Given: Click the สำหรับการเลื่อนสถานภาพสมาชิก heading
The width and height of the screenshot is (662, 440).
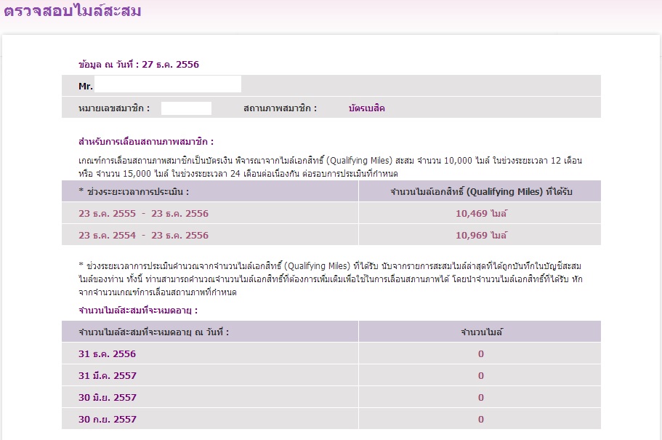Looking at the screenshot, I should pos(146,142).
